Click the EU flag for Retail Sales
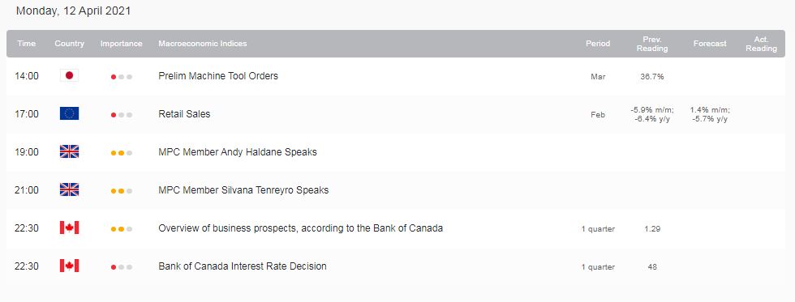 [70, 114]
